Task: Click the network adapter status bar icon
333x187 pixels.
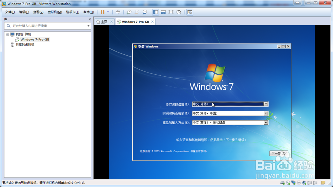Action: (293, 183)
